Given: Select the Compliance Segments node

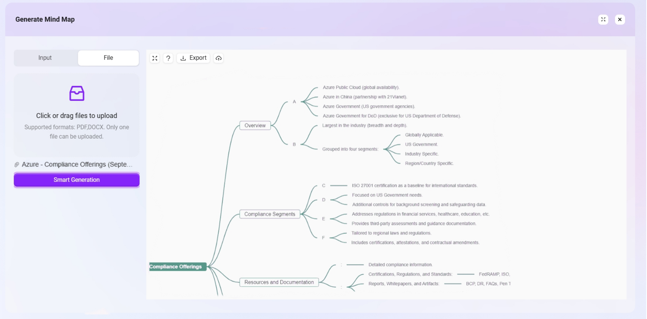Looking at the screenshot, I should (x=270, y=214).
